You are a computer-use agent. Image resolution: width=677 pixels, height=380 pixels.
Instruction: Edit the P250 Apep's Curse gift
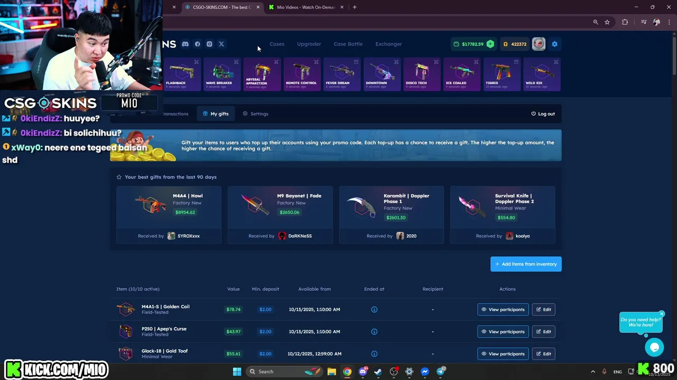point(543,331)
